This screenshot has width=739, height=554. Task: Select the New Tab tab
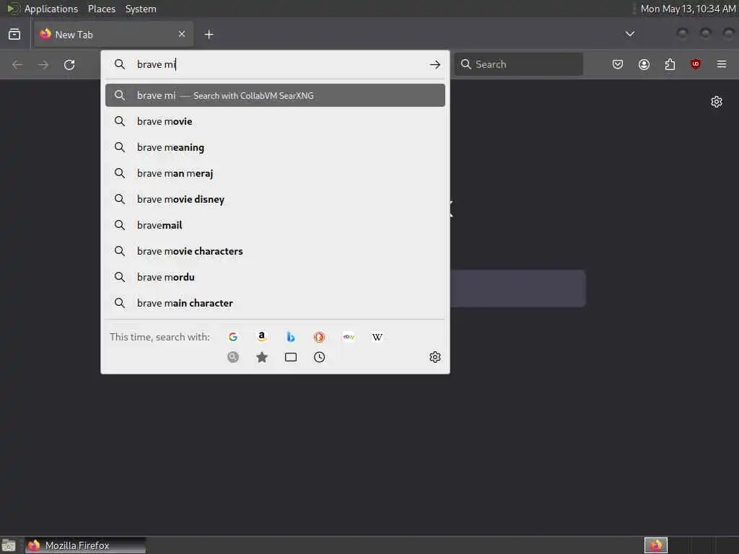click(x=113, y=35)
